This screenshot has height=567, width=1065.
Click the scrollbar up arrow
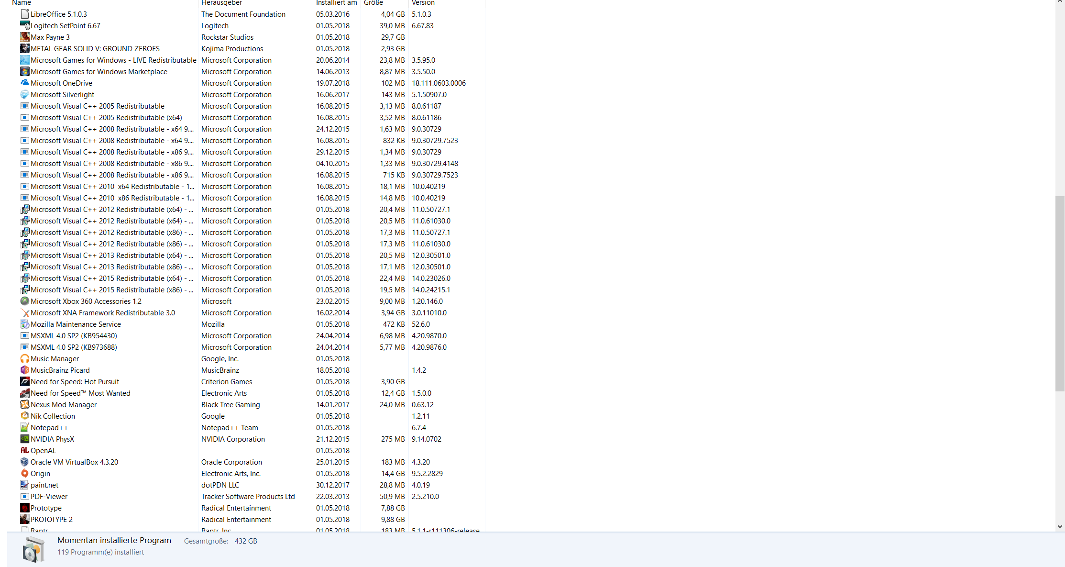[x=1060, y=2]
